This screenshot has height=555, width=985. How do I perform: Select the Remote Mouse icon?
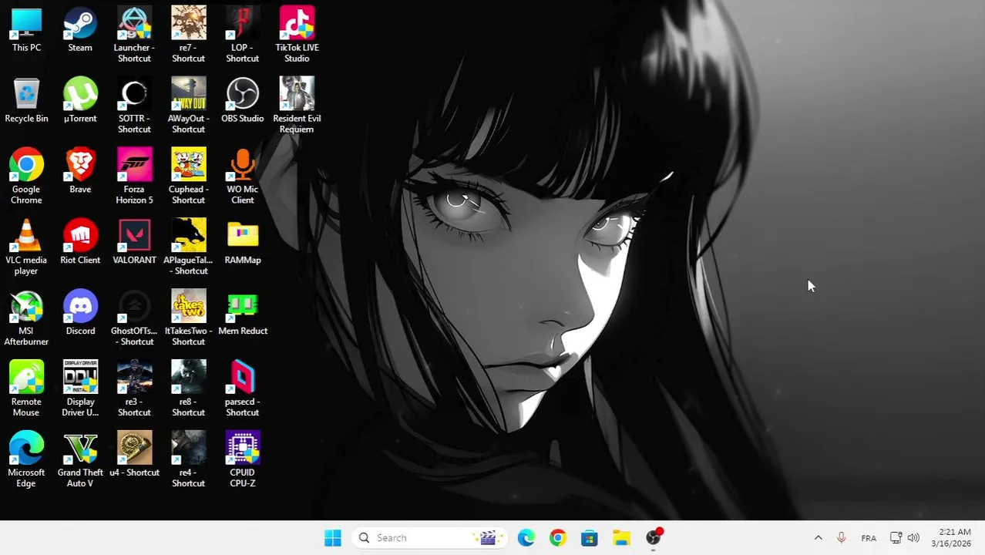pyautogui.click(x=26, y=389)
